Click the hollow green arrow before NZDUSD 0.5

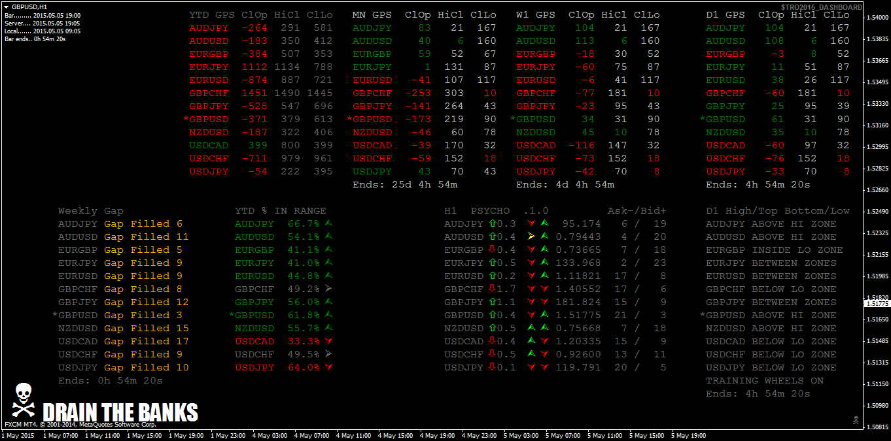pos(491,328)
